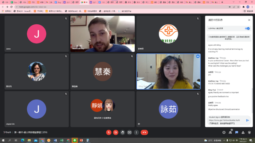Click the 慧秦 brown avatar tile

[x=102, y=71]
